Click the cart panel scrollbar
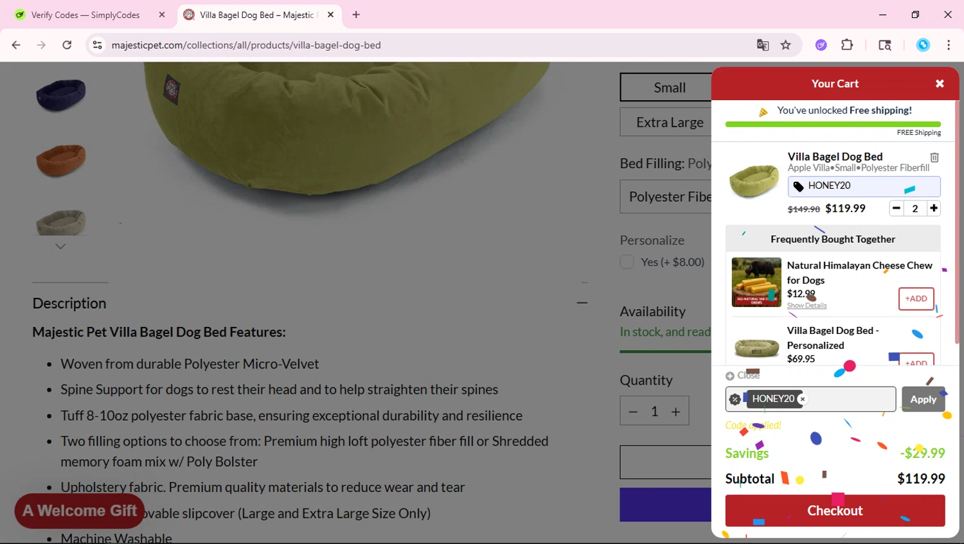964x544 pixels. (x=957, y=222)
